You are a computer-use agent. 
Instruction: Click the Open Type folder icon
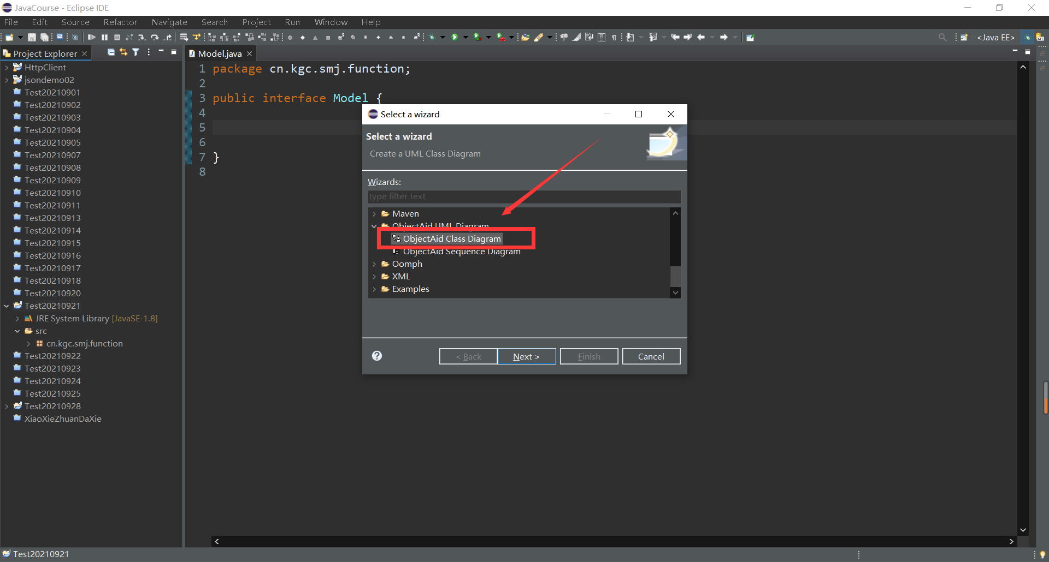(525, 37)
